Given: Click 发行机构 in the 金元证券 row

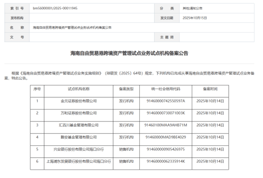Looking at the screenshot, I should tap(127, 101).
